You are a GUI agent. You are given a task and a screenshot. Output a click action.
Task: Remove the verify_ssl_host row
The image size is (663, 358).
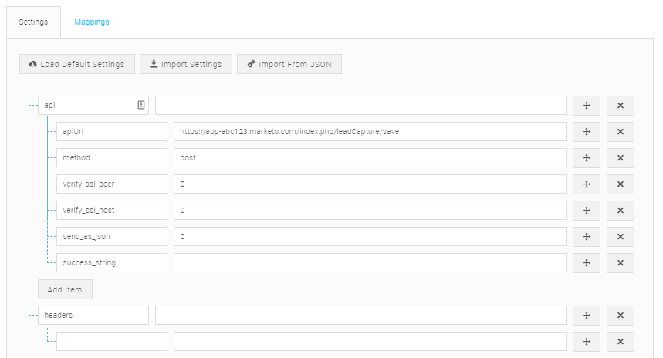620,211
